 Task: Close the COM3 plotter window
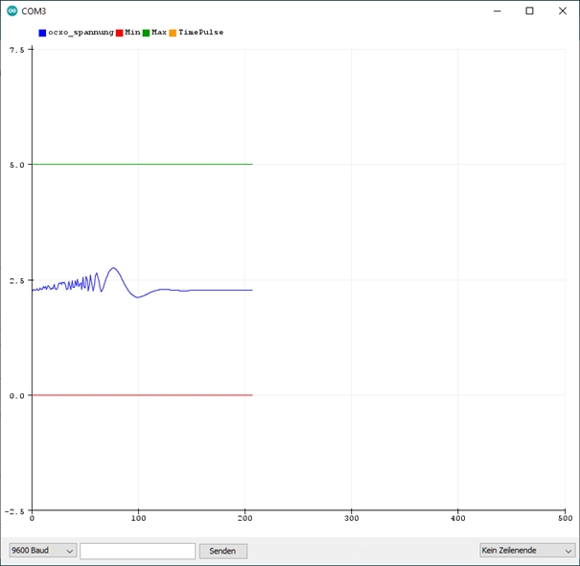click(x=563, y=12)
